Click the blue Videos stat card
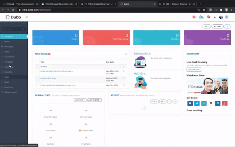 point(56,38)
